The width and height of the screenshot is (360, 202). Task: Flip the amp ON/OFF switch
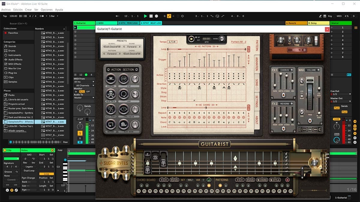pos(289,40)
